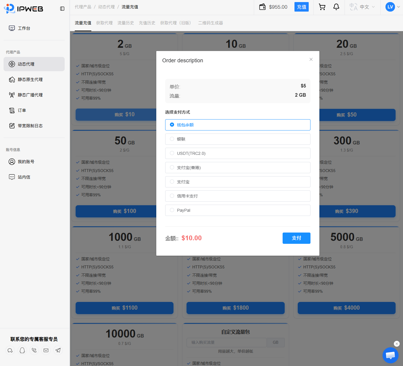Open the LV user avatar
Image resolution: width=403 pixels, height=366 pixels.
(x=390, y=7)
